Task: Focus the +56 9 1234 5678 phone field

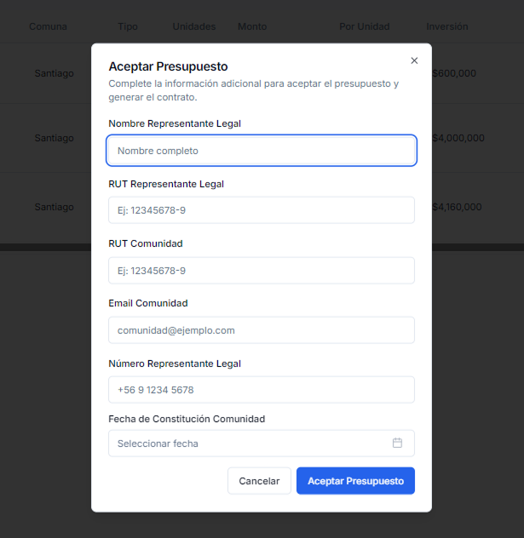Action: (262, 390)
